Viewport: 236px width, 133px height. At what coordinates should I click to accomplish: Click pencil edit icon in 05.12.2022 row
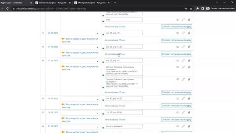[183, 33]
